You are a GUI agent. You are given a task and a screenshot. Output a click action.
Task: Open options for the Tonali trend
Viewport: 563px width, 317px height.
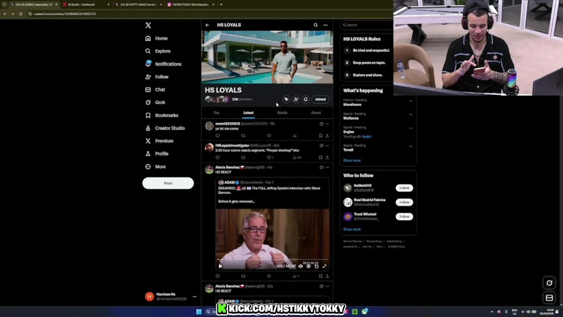(x=410, y=146)
